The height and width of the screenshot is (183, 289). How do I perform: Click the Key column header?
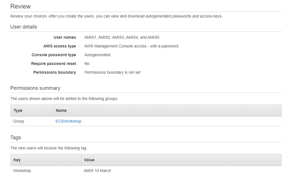[x=17, y=160]
